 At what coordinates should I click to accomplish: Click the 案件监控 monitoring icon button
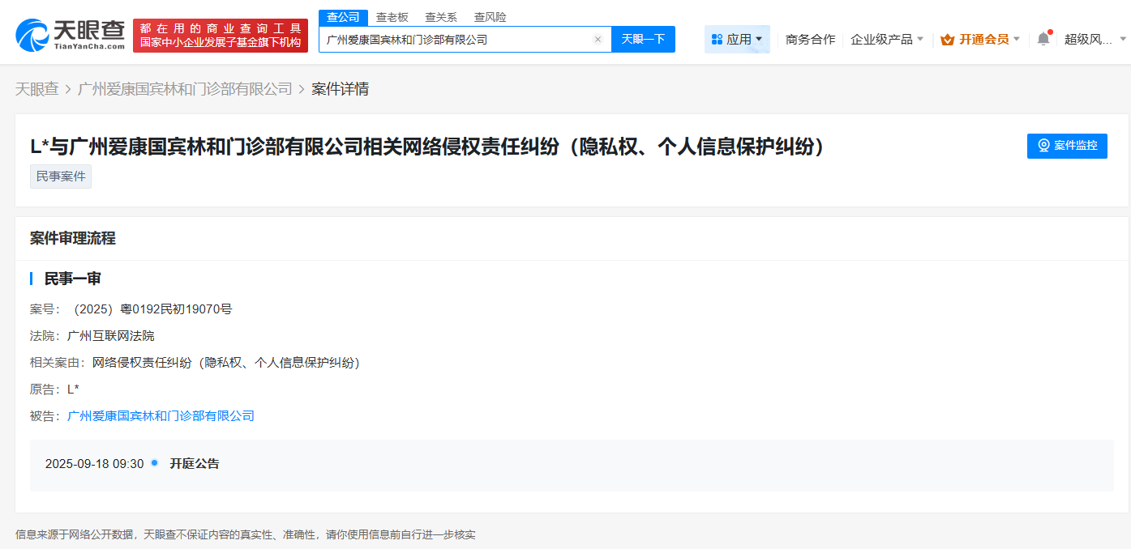(1067, 146)
